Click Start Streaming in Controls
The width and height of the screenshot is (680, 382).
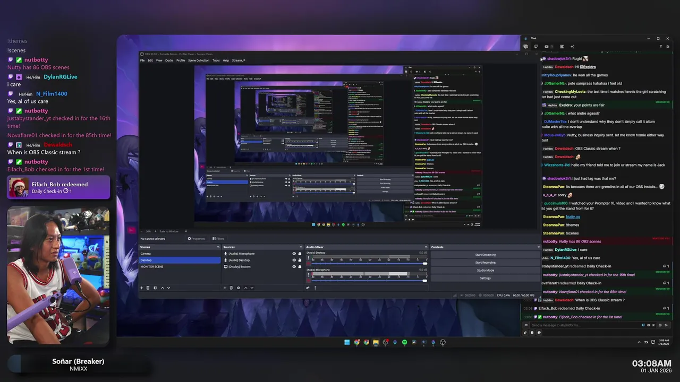click(485, 255)
